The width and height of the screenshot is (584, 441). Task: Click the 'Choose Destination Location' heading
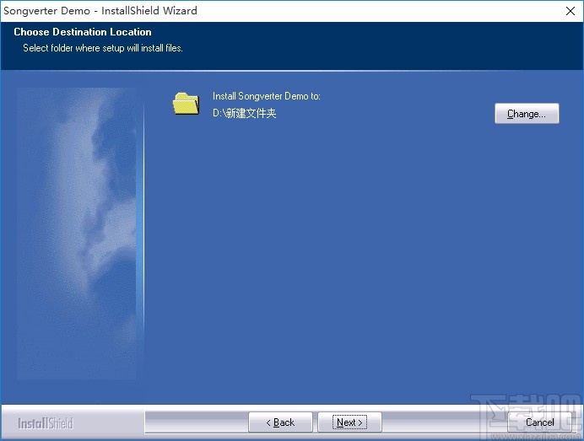[83, 32]
